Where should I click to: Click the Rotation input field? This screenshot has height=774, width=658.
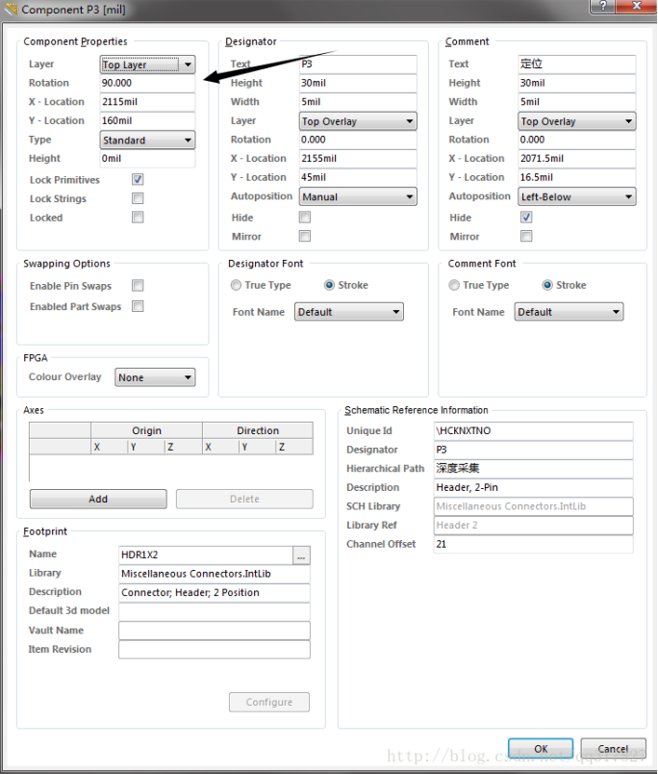[x=147, y=84]
